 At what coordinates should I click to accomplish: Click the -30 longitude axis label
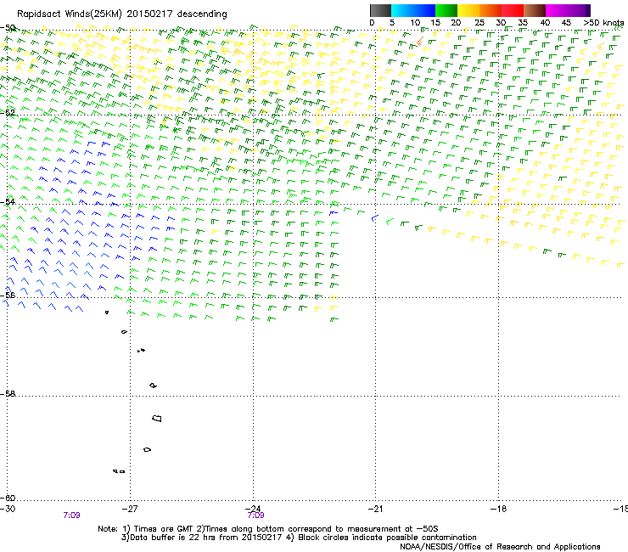pos(8,509)
